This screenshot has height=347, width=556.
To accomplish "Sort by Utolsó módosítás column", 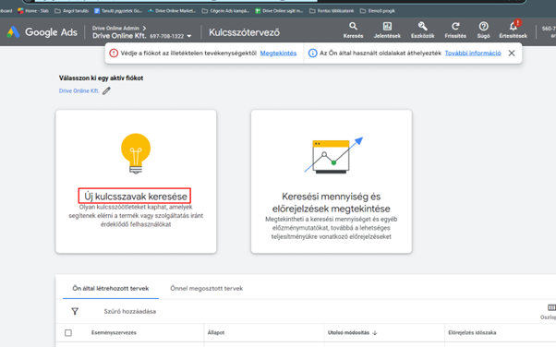I will coord(348,333).
